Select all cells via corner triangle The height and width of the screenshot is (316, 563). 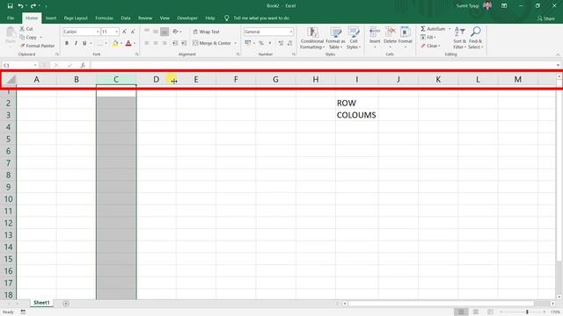click(11, 80)
